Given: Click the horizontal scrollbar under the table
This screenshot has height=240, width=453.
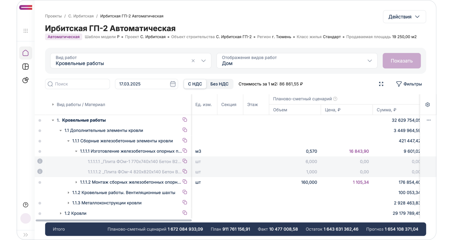Looking at the screenshot, I should click(114, 220).
